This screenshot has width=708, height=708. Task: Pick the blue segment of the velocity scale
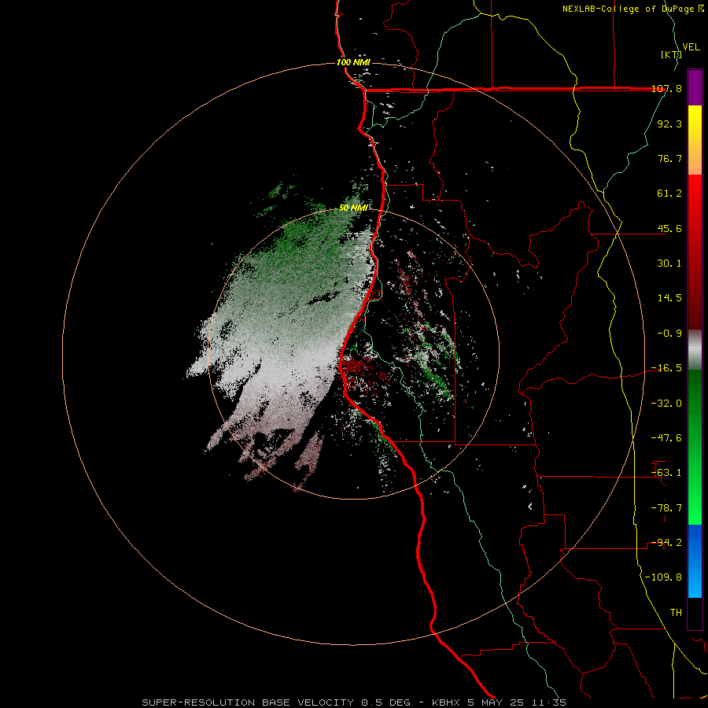coord(695,561)
